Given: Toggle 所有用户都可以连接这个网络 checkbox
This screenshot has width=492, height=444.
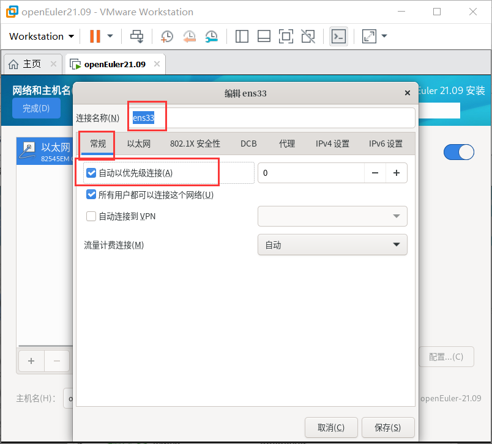Looking at the screenshot, I should click(x=91, y=195).
